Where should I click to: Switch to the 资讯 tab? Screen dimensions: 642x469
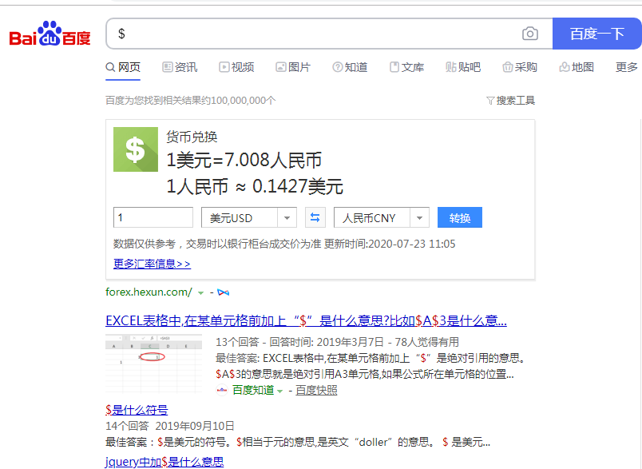tap(180, 67)
